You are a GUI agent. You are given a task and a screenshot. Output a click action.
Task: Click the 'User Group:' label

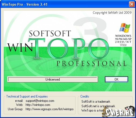[x=15, y=109]
